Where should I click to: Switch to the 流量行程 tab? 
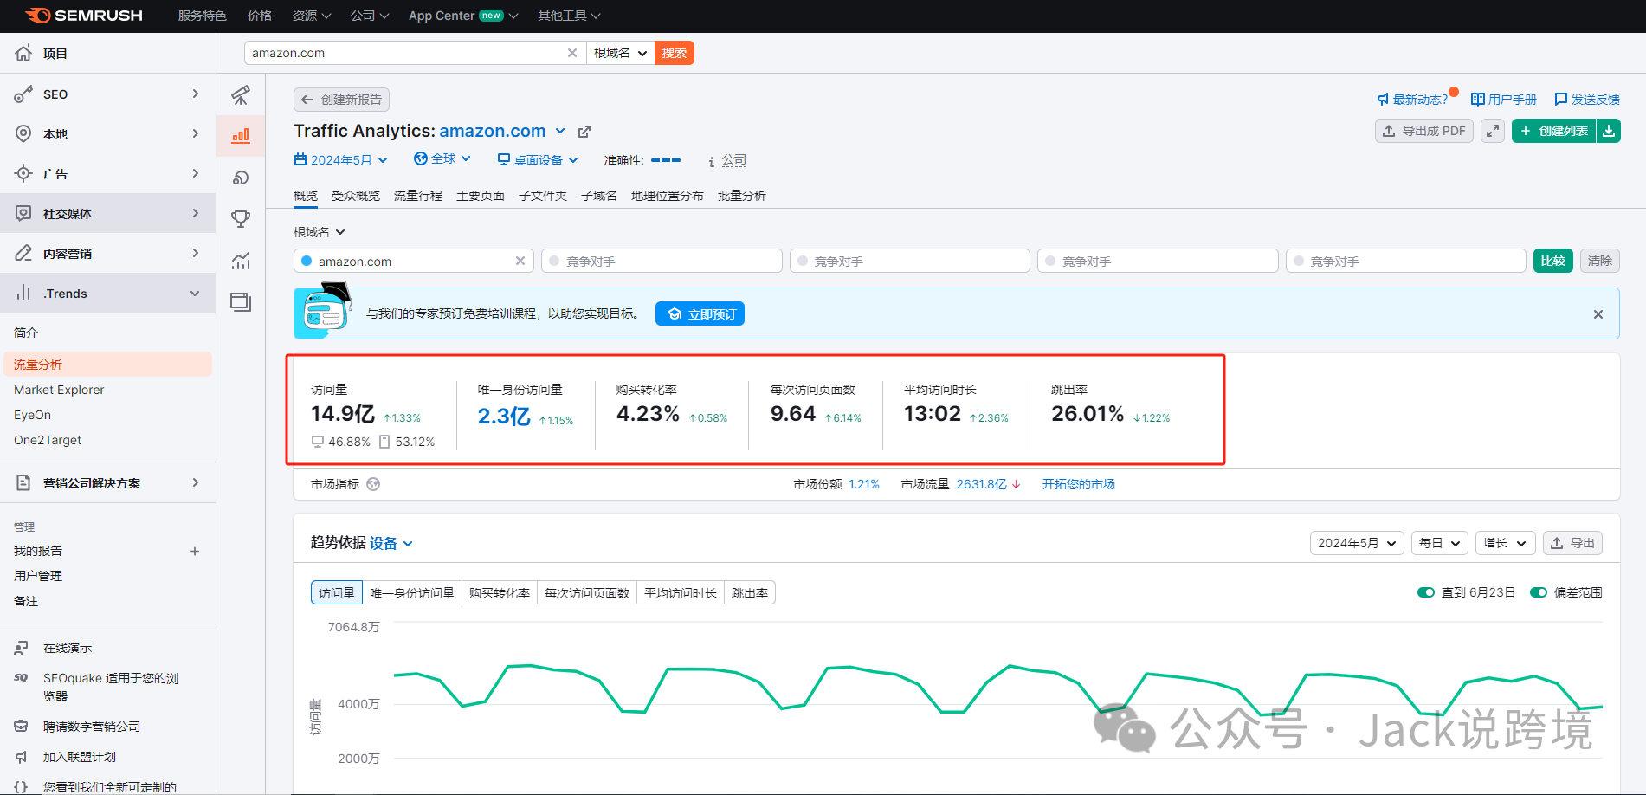(418, 196)
